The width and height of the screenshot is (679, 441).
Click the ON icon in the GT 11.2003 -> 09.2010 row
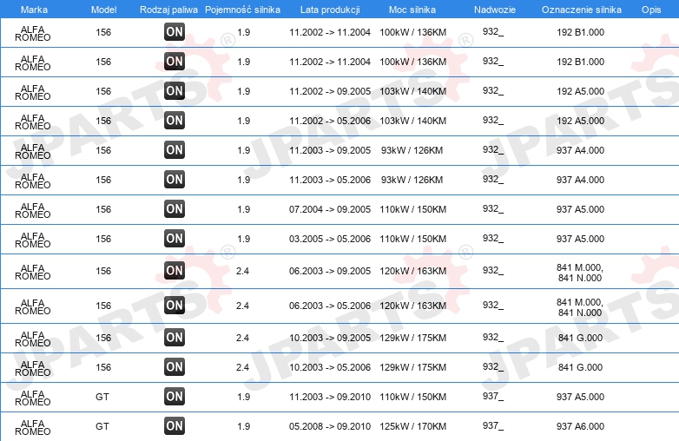click(x=175, y=396)
